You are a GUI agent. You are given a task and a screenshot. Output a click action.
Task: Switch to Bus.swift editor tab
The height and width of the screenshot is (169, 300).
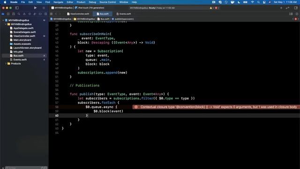[x=103, y=14]
